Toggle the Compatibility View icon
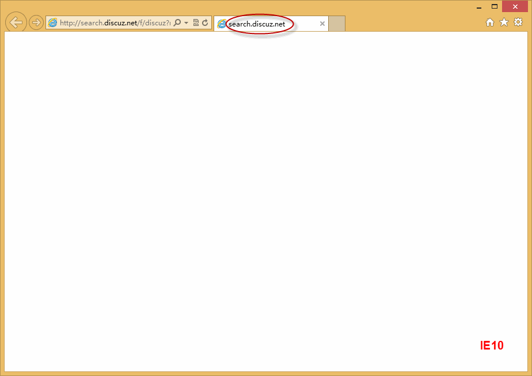This screenshot has width=532, height=376. click(196, 22)
